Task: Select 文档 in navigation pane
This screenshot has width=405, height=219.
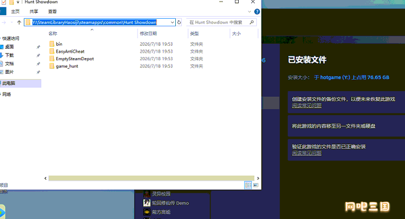Action: (9, 63)
